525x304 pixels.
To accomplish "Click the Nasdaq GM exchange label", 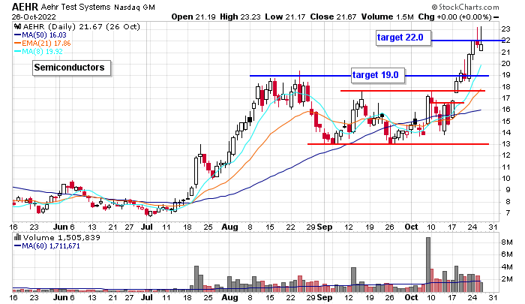I will click(x=134, y=8).
